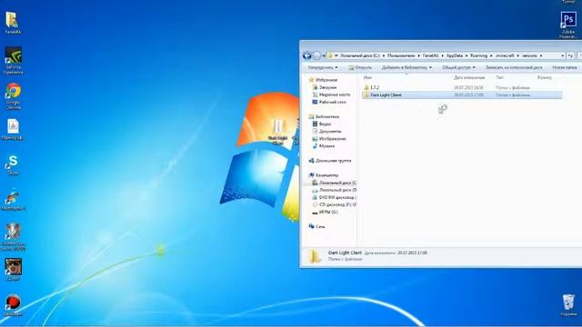The width and height of the screenshot is (582, 327).
Task: Go back in Explorer with the Back arrow
Action: (x=307, y=55)
